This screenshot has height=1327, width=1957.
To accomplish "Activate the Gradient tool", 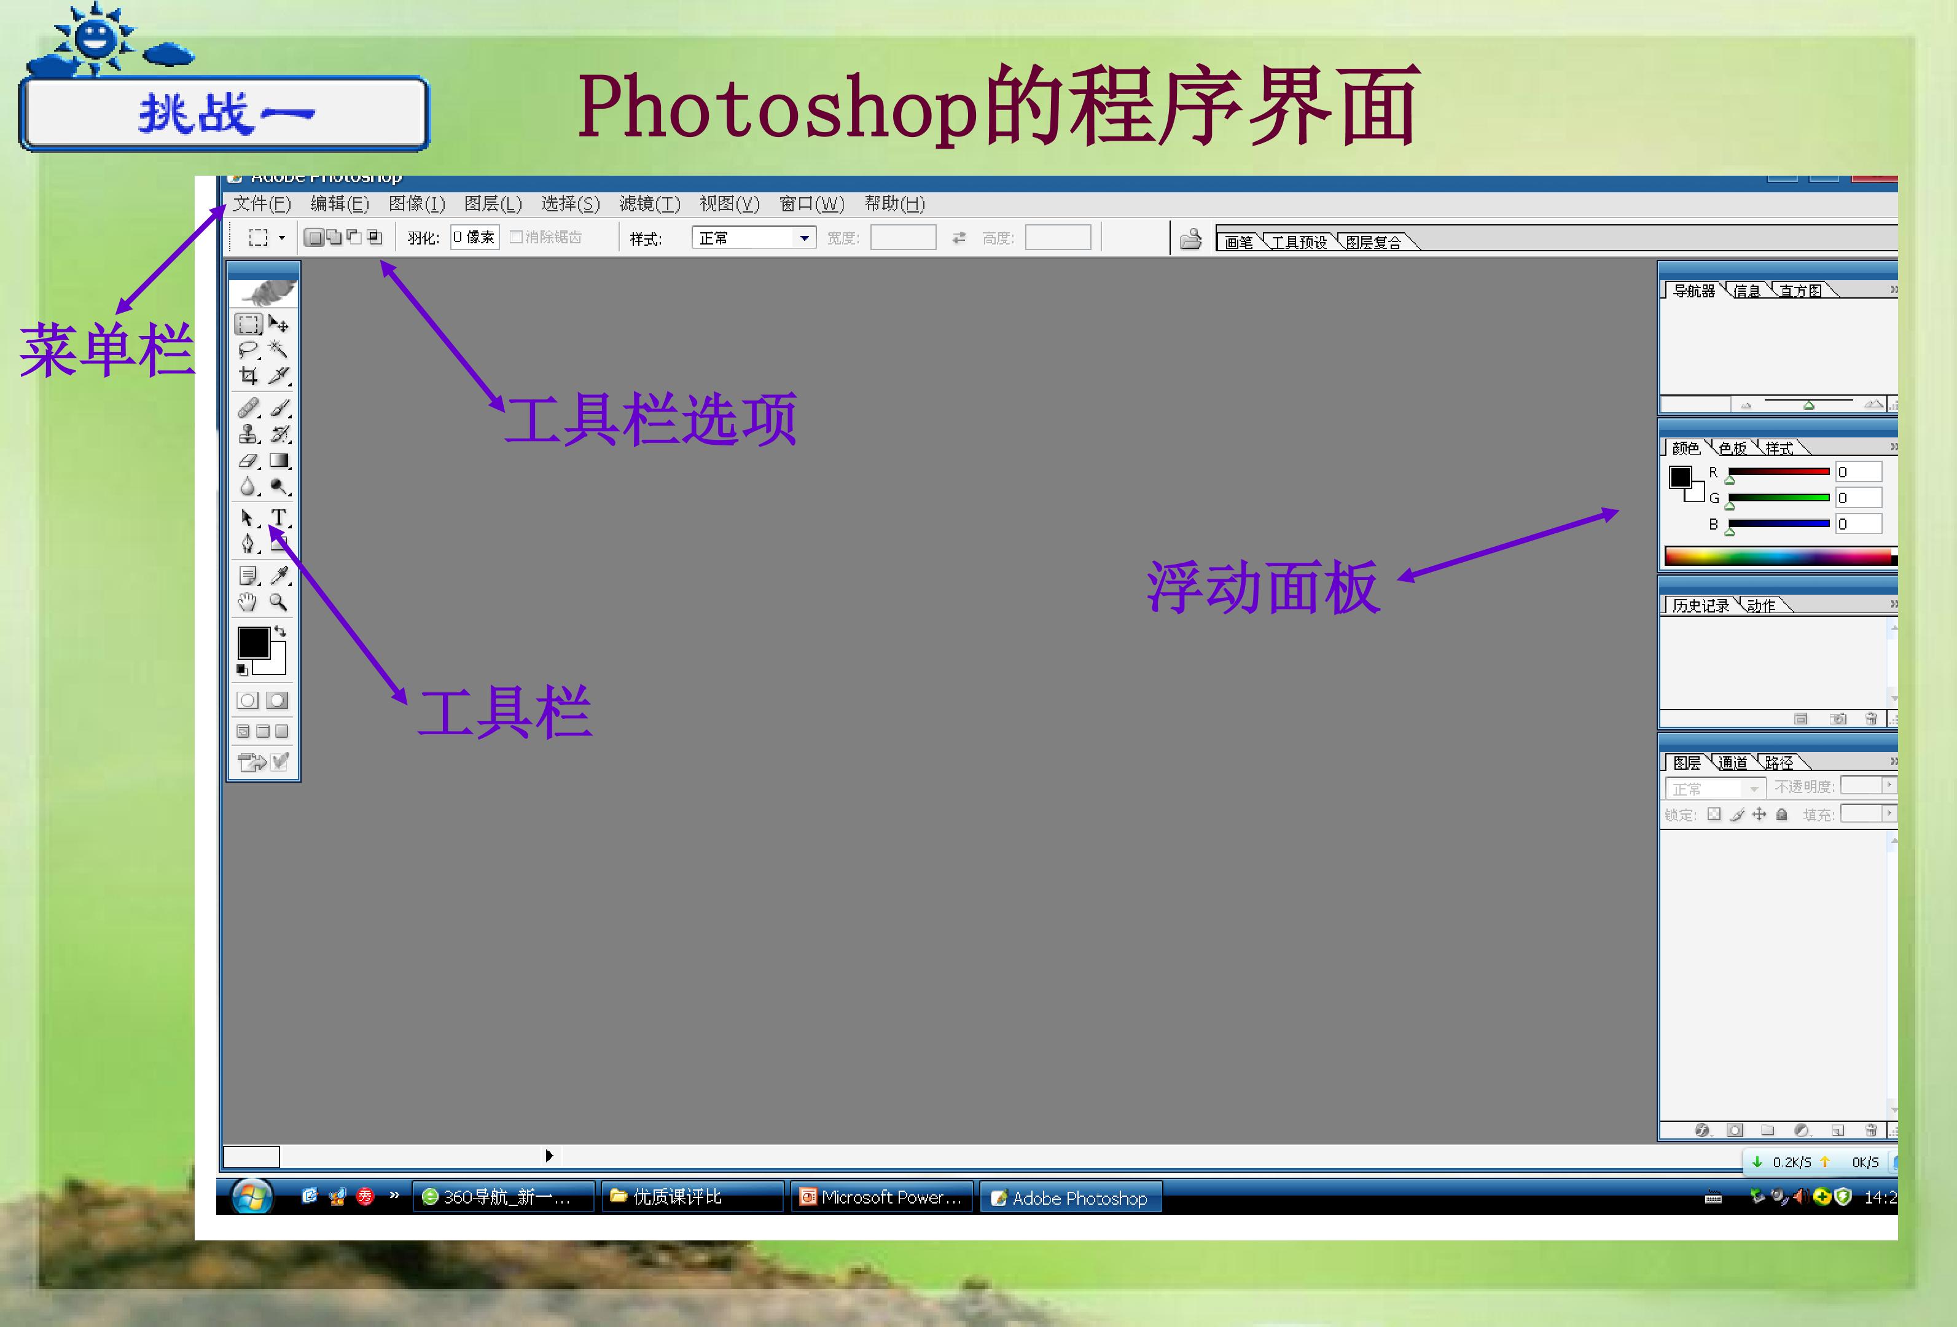I will coord(279,461).
